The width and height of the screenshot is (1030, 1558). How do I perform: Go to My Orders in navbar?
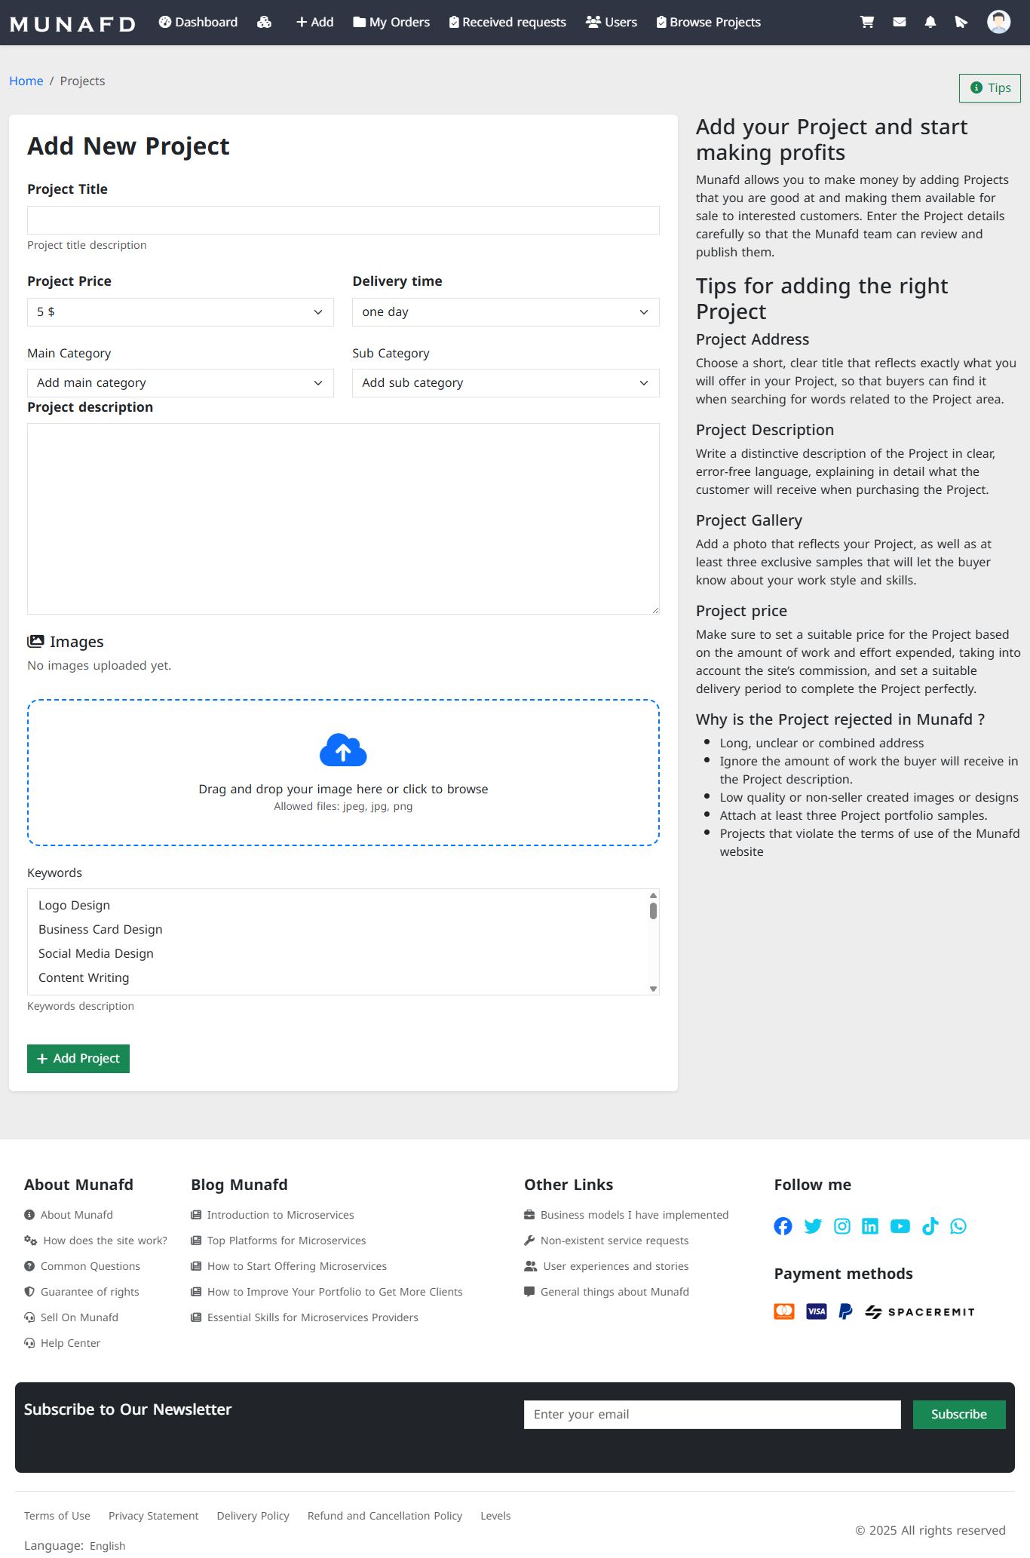391,22
